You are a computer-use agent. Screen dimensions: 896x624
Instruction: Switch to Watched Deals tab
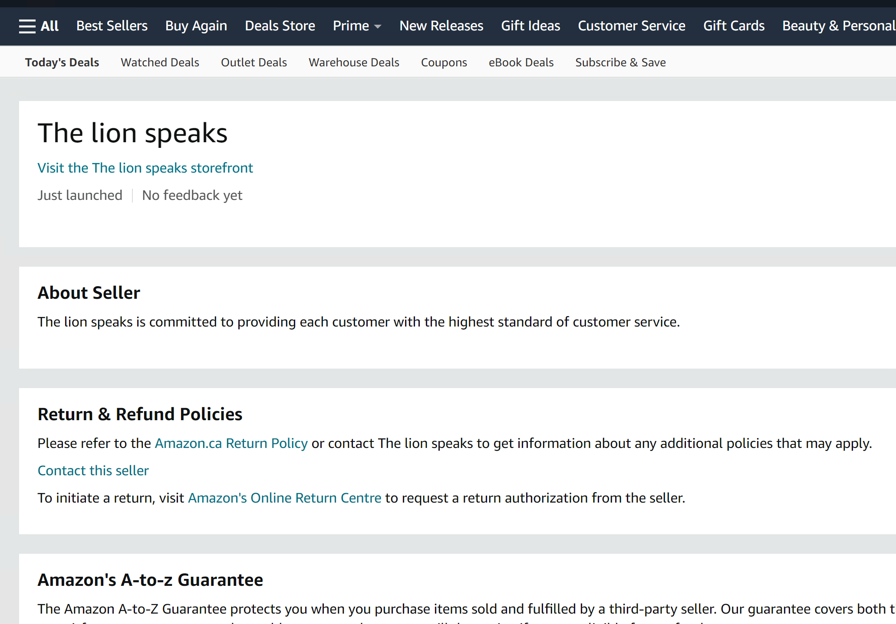tap(160, 62)
